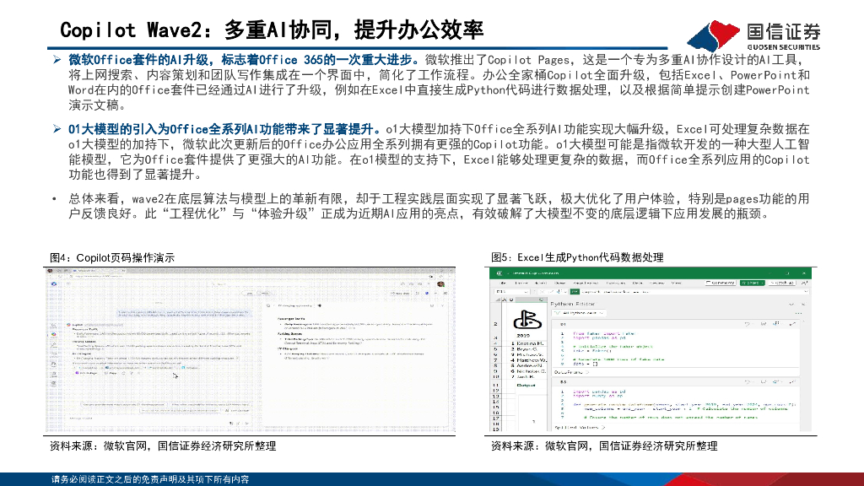Click Catch up button in Excel screenshot
Viewport: 864px width, 486px height.
pos(782,283)
